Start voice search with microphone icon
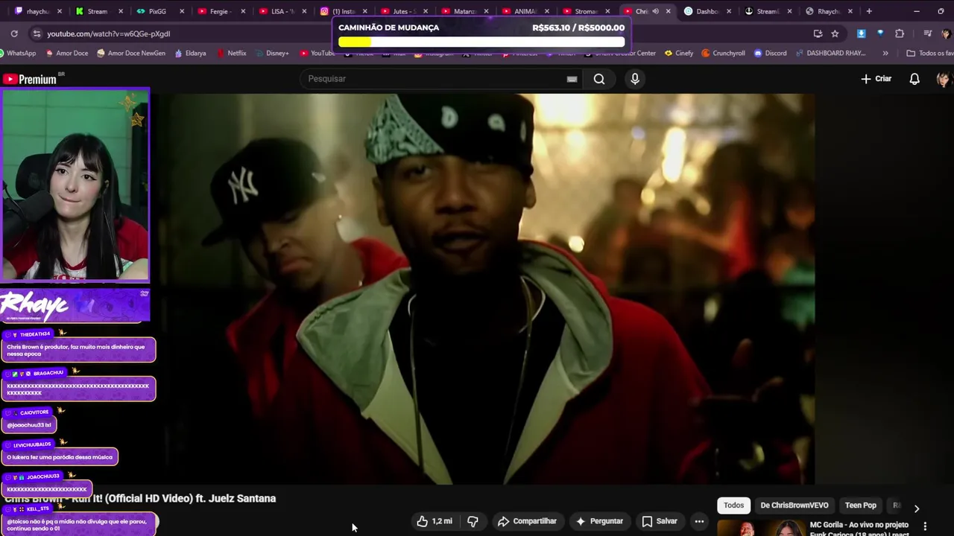 635,79
